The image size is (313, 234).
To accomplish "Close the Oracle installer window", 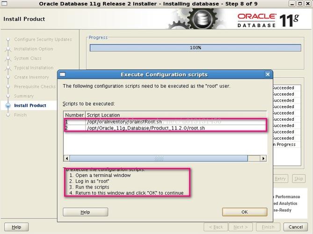I will pyautogui.click(x=307, y=4).
